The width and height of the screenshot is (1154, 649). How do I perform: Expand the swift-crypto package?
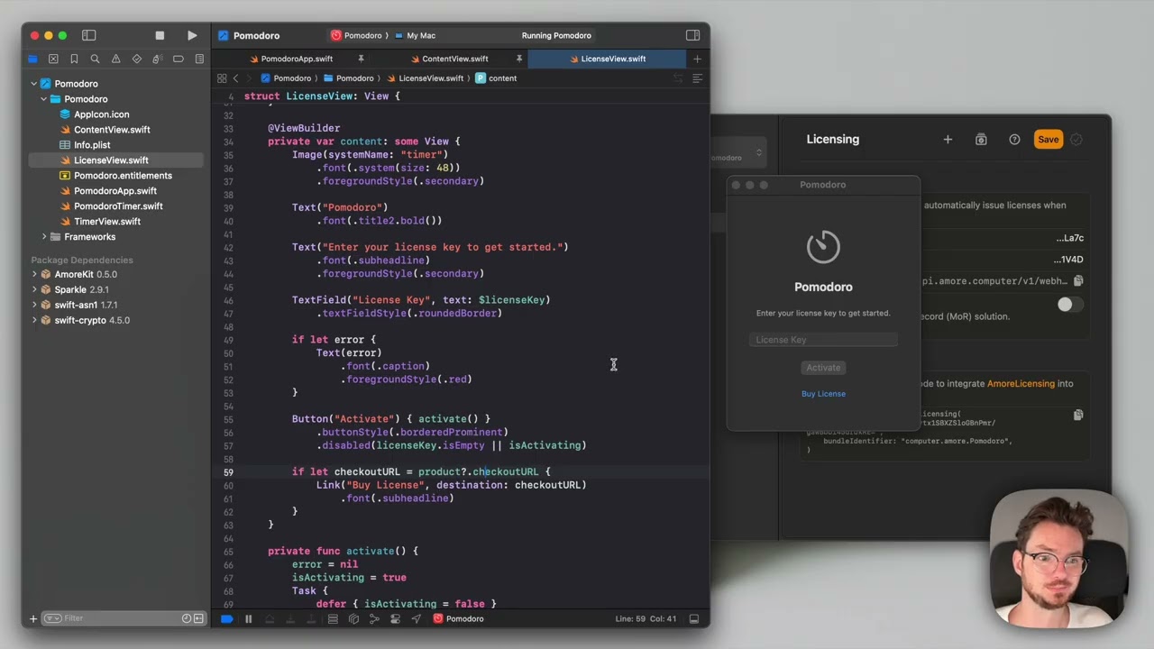pos(34,321)
